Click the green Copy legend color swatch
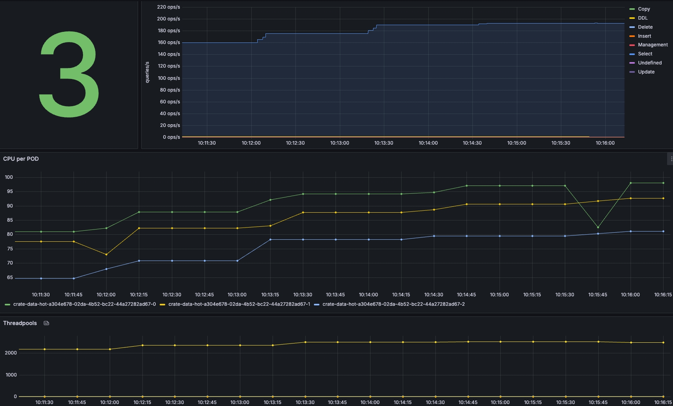Viewport: 673px width, 406px height. (632, 9)
